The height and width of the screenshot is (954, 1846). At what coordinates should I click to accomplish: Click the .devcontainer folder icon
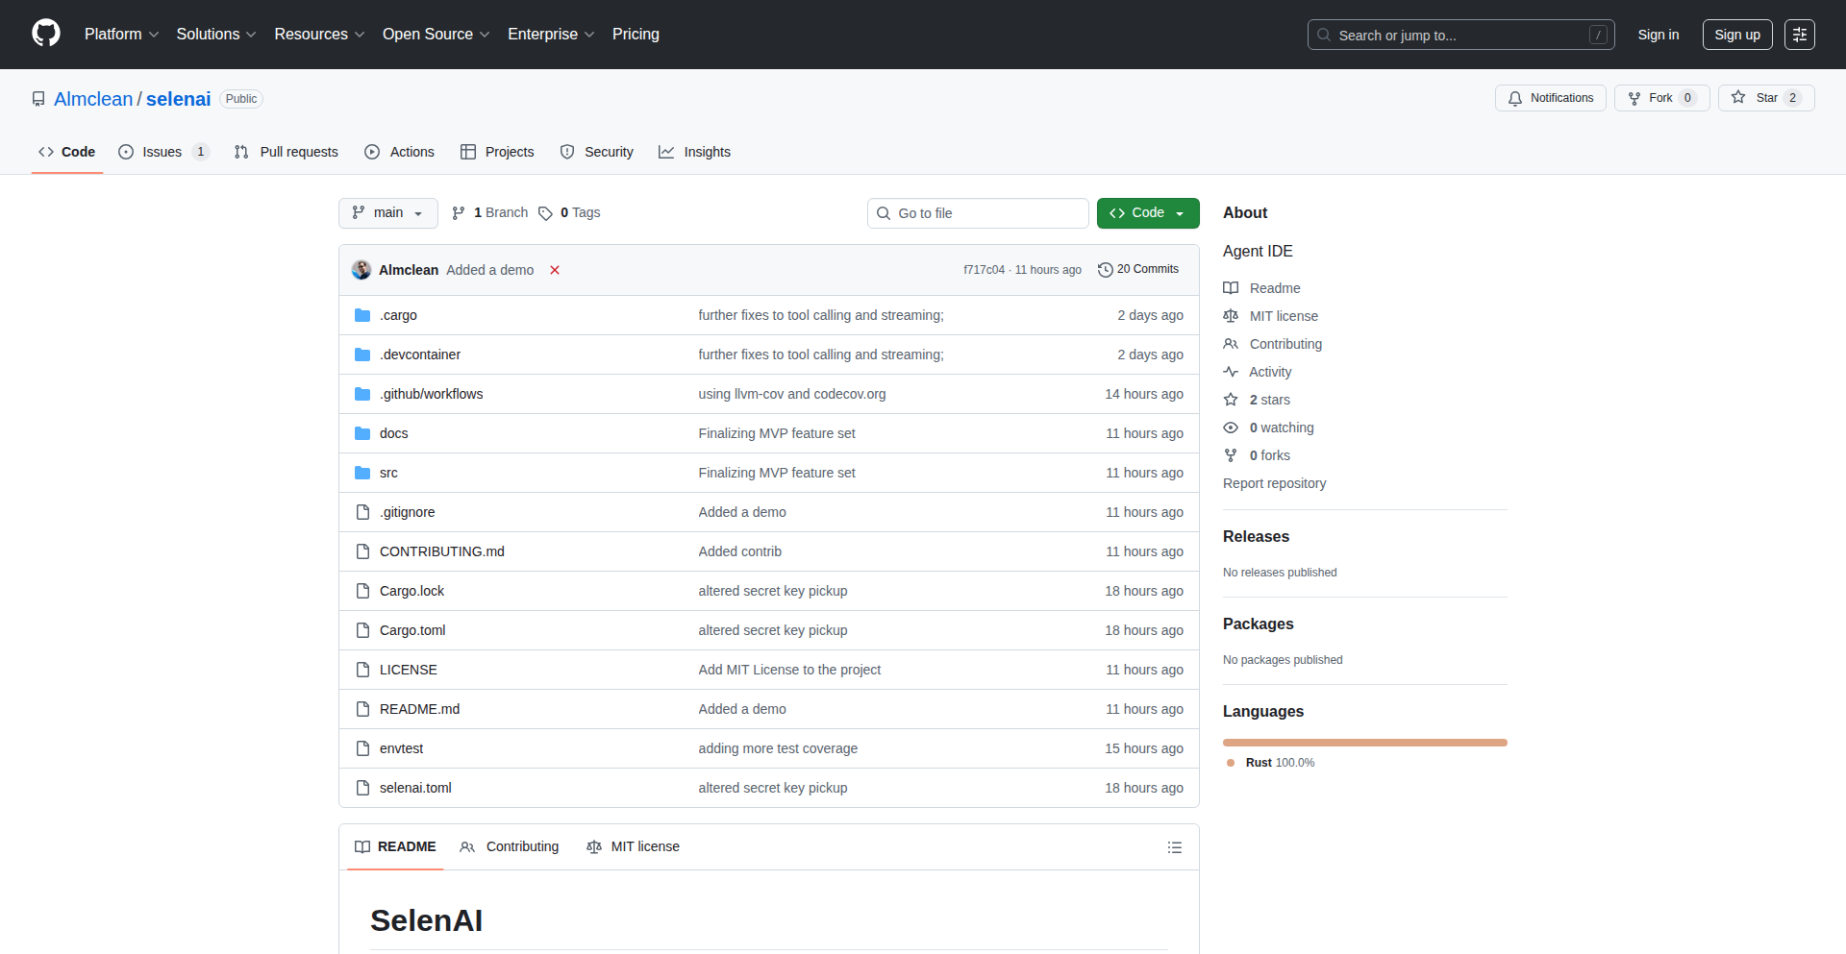(x=362, y=355)
